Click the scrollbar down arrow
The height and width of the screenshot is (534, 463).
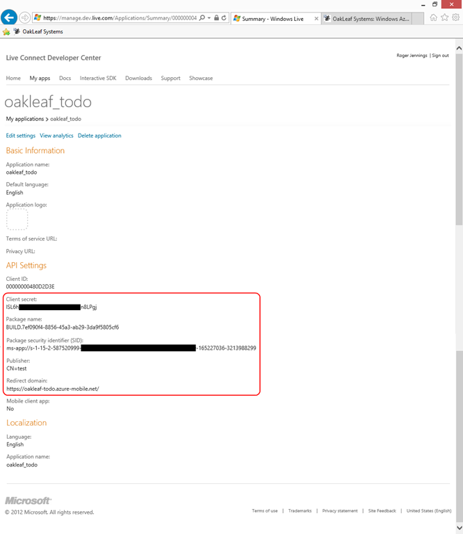[459, 528]
